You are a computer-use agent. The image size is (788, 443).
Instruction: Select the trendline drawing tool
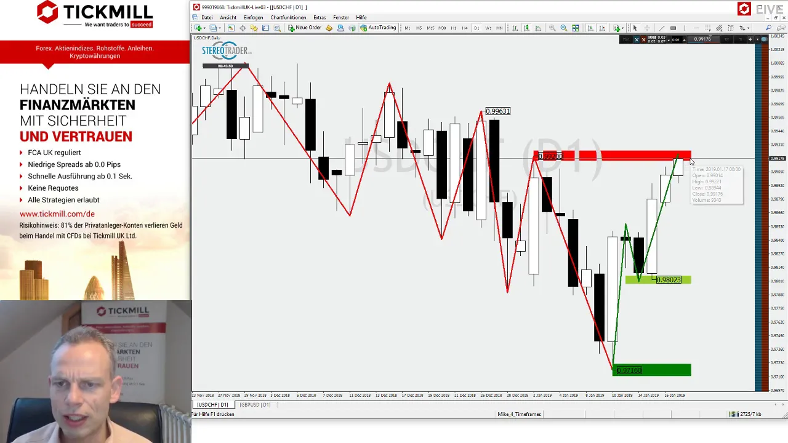click(662, 28)
